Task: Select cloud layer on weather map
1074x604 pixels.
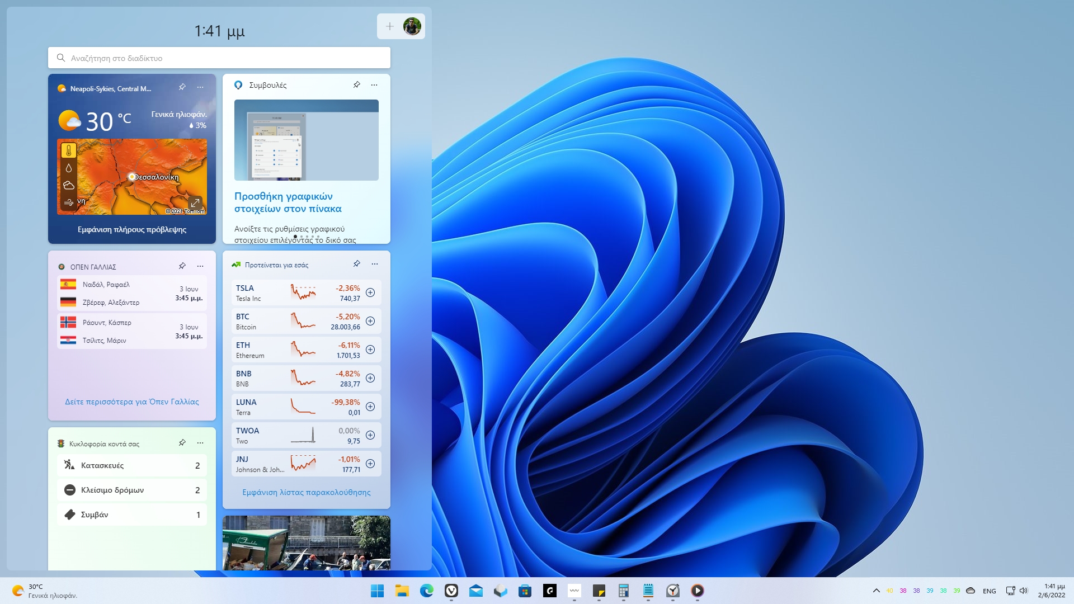Action: pos(69,185)
